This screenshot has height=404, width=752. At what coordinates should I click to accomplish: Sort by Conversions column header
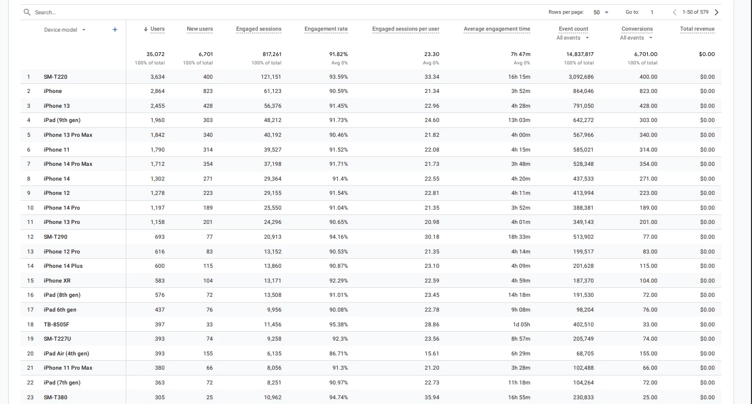[637, 29]
